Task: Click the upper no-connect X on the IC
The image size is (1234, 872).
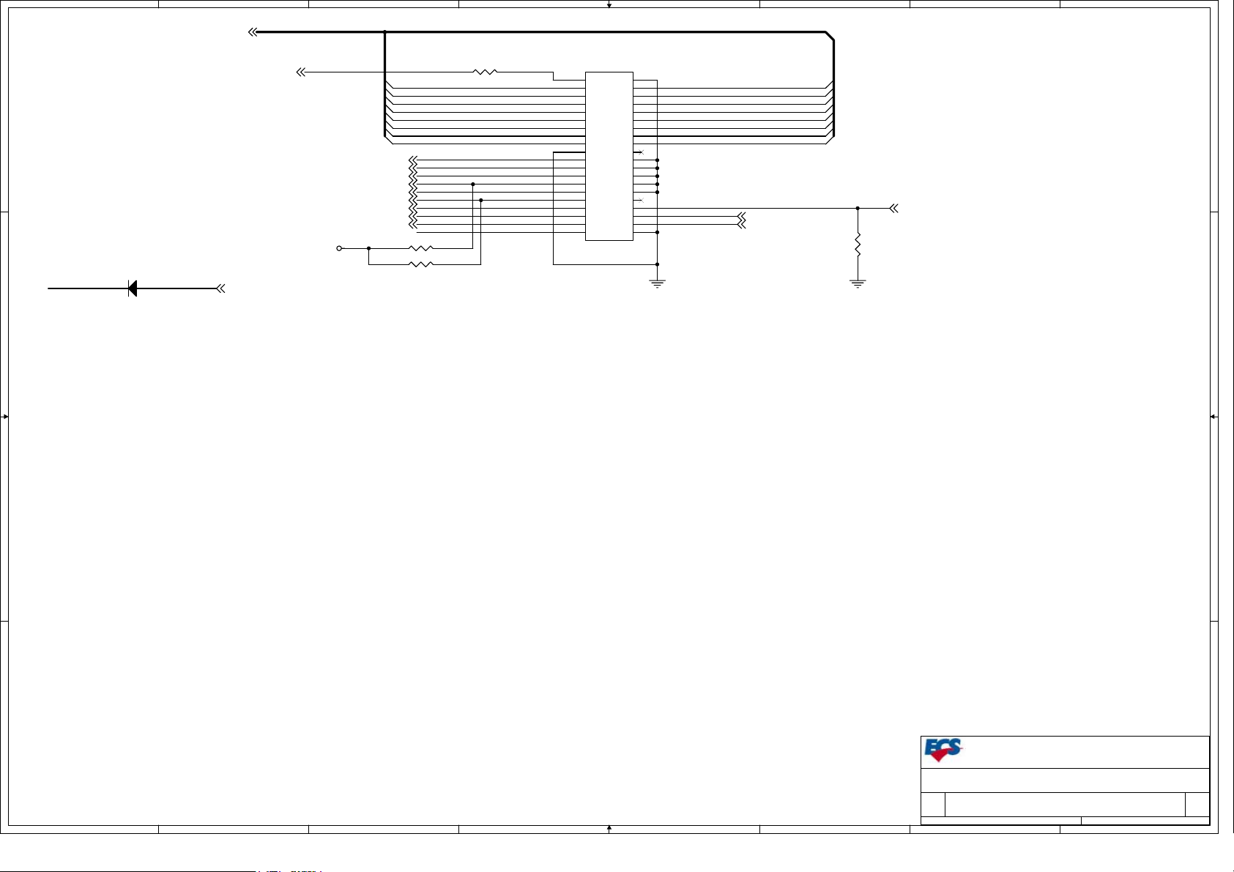Action: click(642, 152)
